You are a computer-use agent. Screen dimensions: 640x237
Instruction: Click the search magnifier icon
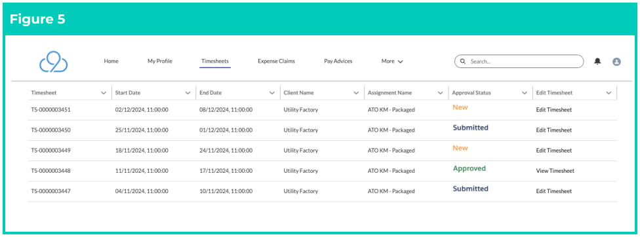pos(463,62)
